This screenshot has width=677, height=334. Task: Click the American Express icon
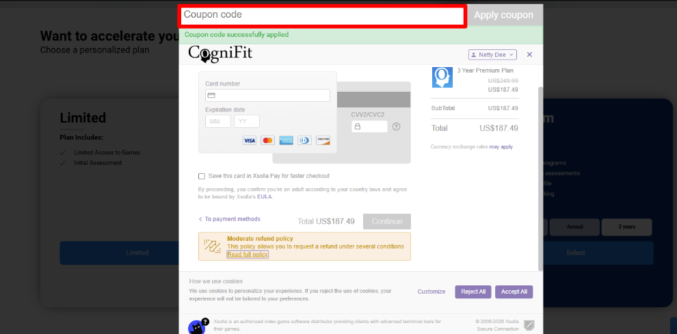tap(287, 140)
